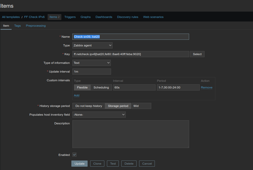Go to Triggers in template navigation

click(70, 17)
